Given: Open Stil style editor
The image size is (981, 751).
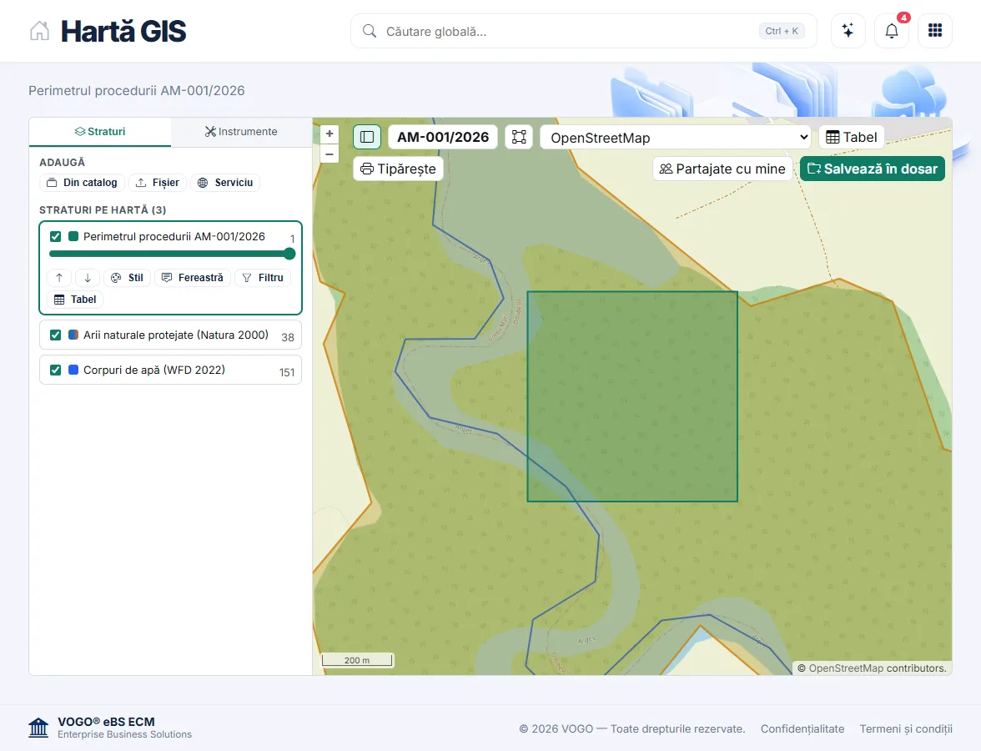Looking at the screenshot, I should [127, 278].
